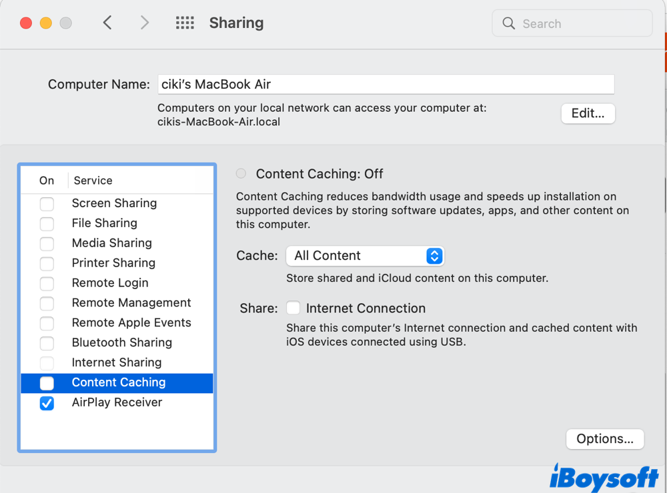The height and width of the screenshot is (493, 667).
Task: Enable the Screen Sharing checkbox
Action: point(47,204)
